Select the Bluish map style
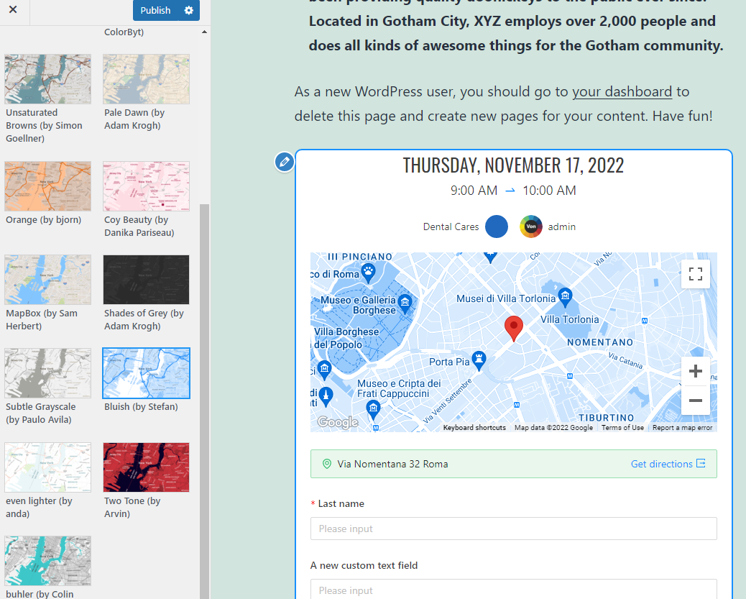746x599 pixels. click(146, 373)
